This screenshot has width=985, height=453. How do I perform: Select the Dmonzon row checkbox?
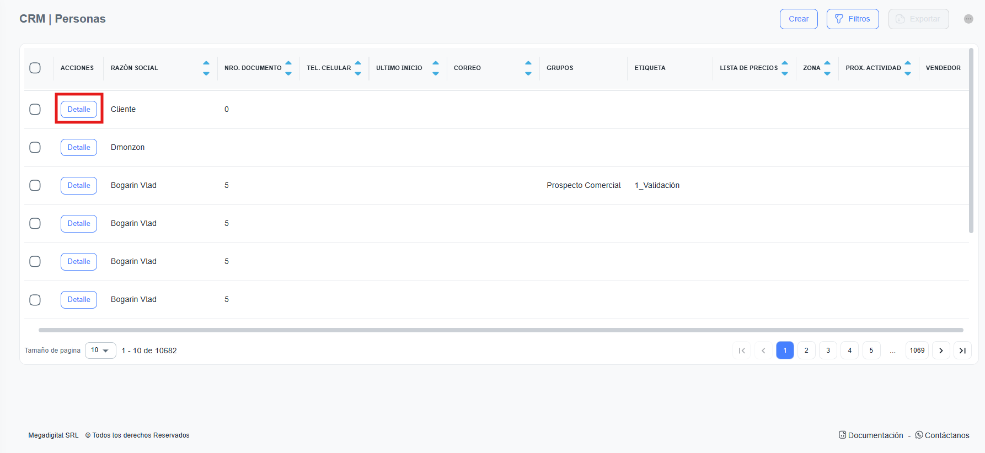coord(35,147)
